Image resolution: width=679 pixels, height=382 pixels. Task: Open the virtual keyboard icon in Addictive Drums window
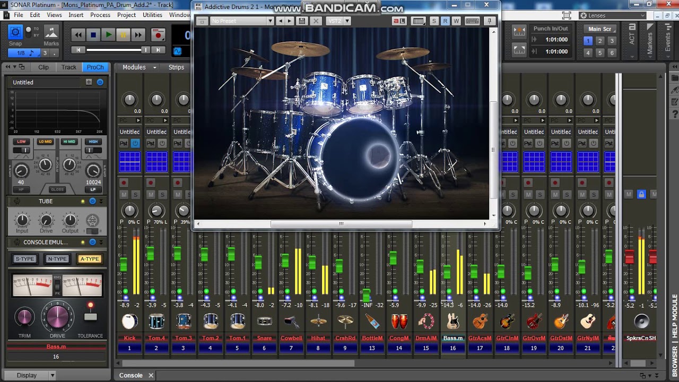(472, 21)
